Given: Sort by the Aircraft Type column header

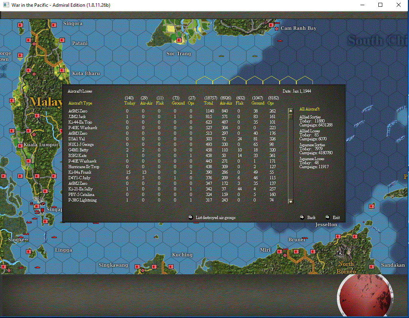Looking at the screenshot, I should coord(80,103).
